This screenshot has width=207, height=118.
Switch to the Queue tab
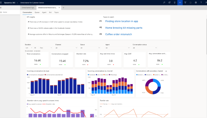point(37,12)
